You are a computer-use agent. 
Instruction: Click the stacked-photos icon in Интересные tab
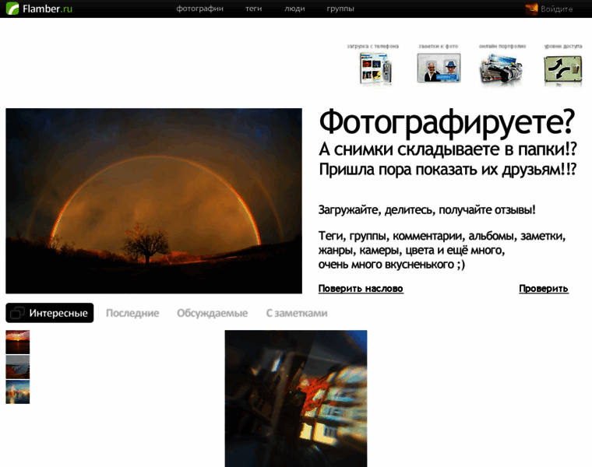17,313
